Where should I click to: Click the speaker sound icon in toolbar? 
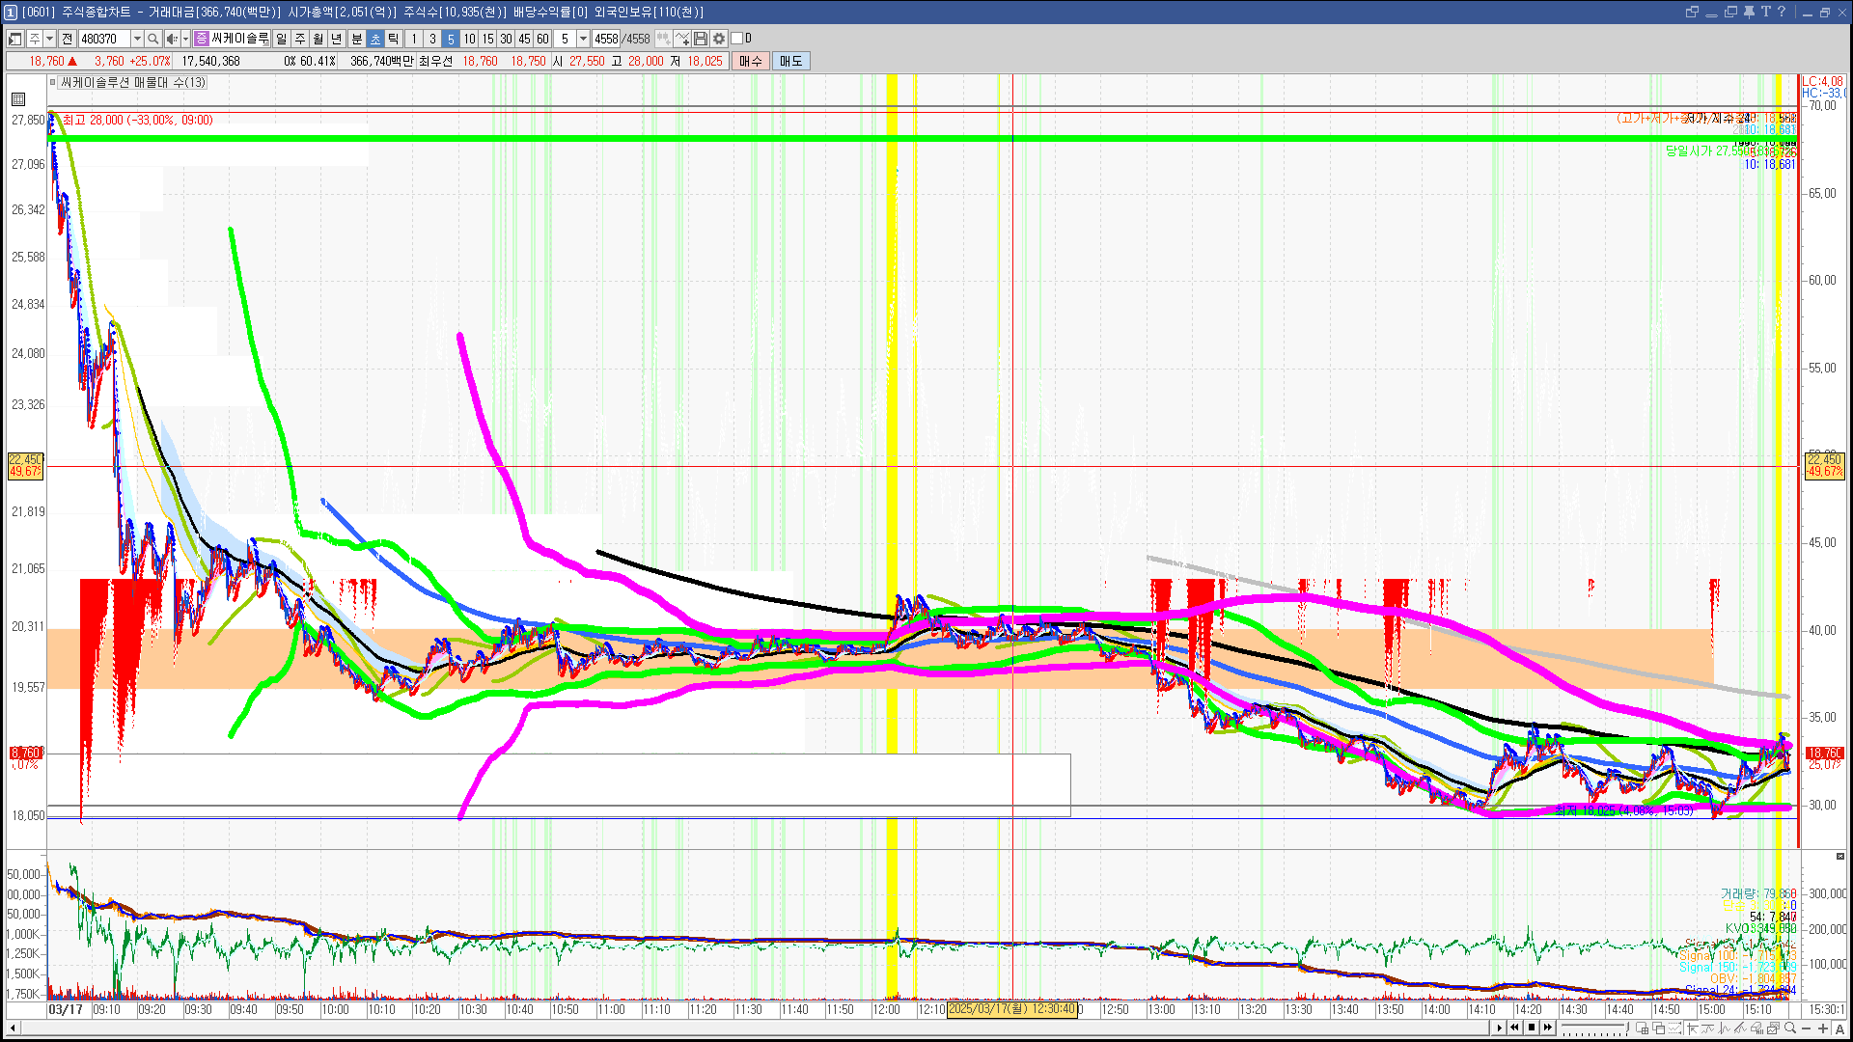(171, 39)
